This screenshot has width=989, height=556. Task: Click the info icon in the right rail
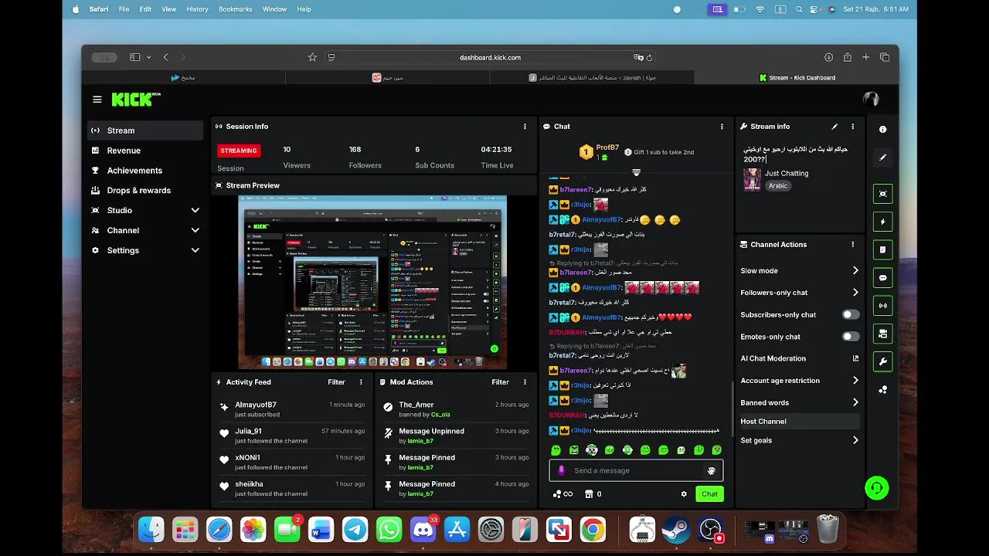coord(882,130)
